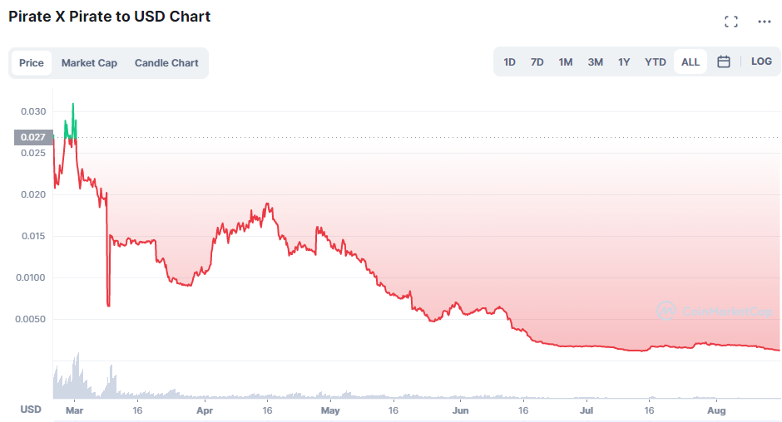Viewport: 782px width, 422px height.
Task: Select the 3M time range
Action: [596, 61]
